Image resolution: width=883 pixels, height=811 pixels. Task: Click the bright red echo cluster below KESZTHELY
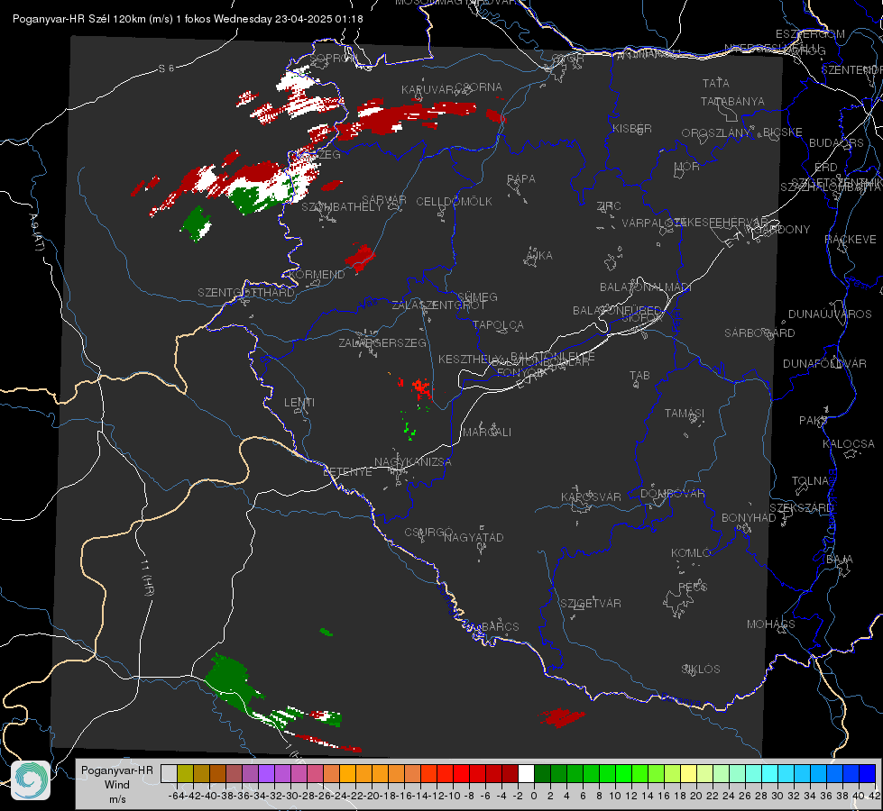point(419,387)
